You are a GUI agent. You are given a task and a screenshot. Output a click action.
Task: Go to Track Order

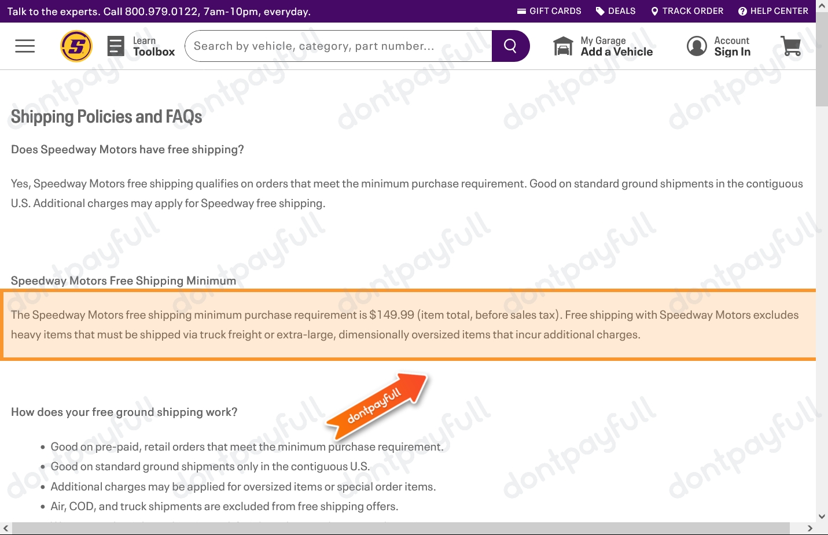pyautogui.click(x=687, y=11)
